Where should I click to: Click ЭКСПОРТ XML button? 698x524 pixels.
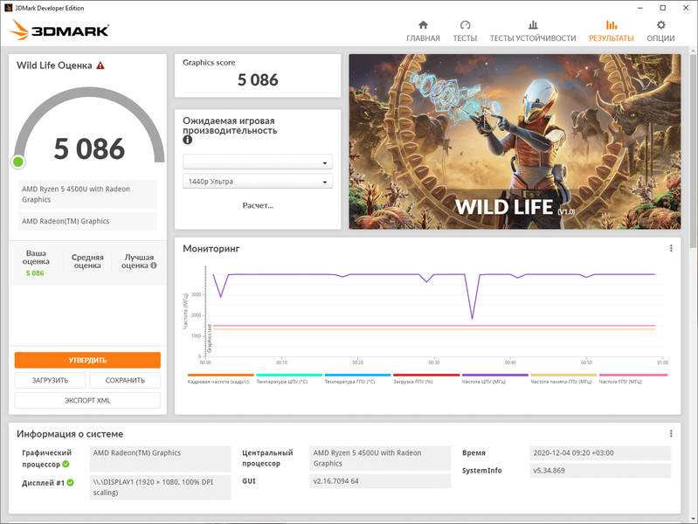click(x=87, y=400)
